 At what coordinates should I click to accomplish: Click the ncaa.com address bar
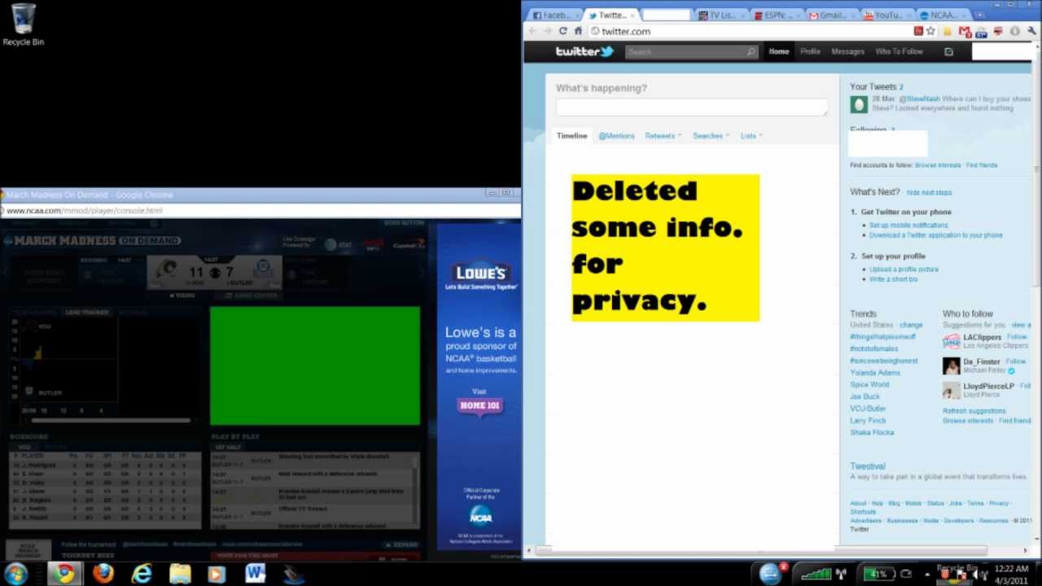pos(260,211)
